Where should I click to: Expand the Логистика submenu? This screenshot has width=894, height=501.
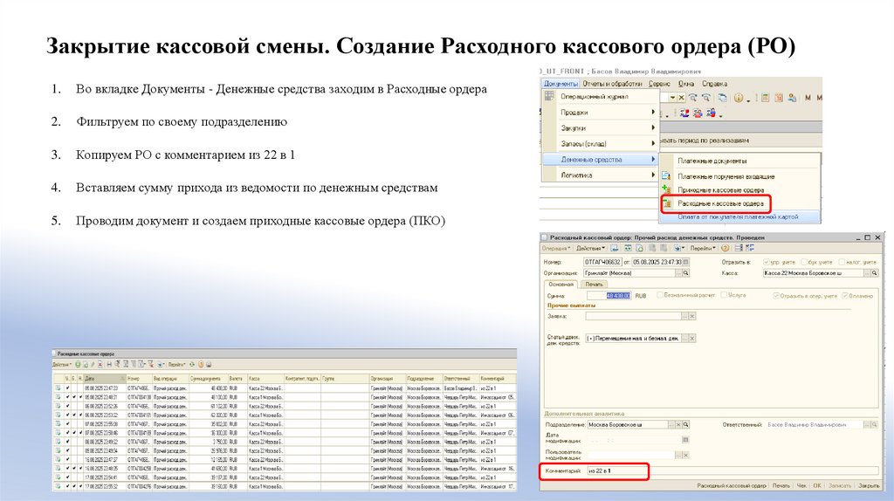click(599, 175)
